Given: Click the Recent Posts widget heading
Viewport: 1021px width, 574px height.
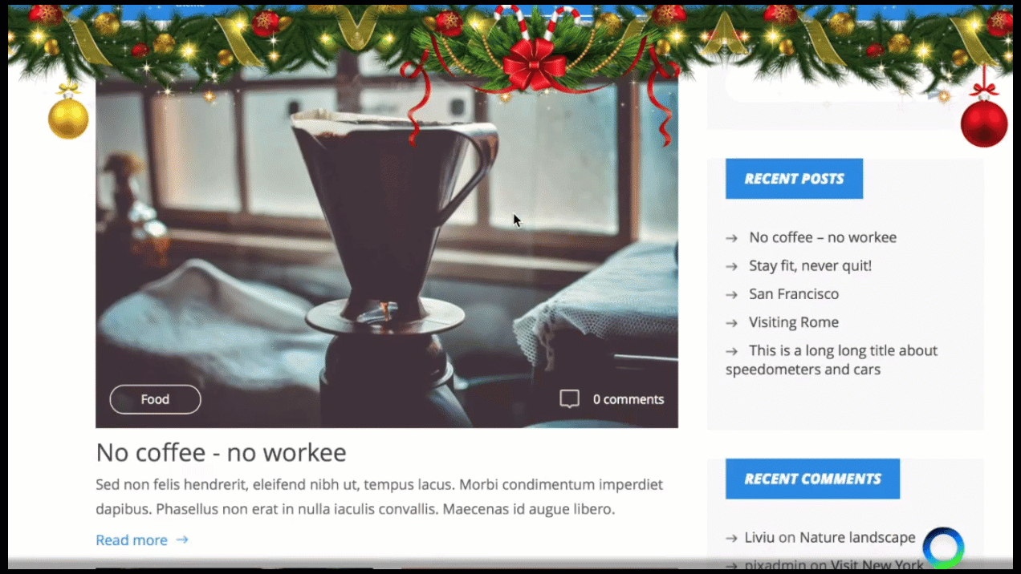Looking at the screenshot, I should pos(794,179).
